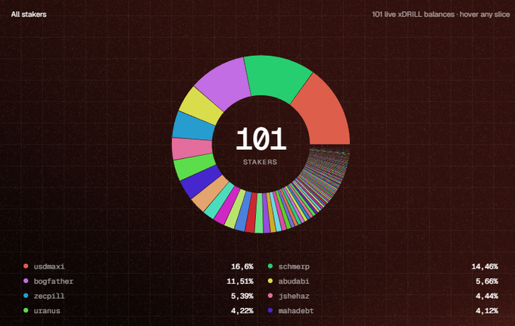515x326 pixels.
Task: Select the jshehaz legend name
Action: pos(294,297)
